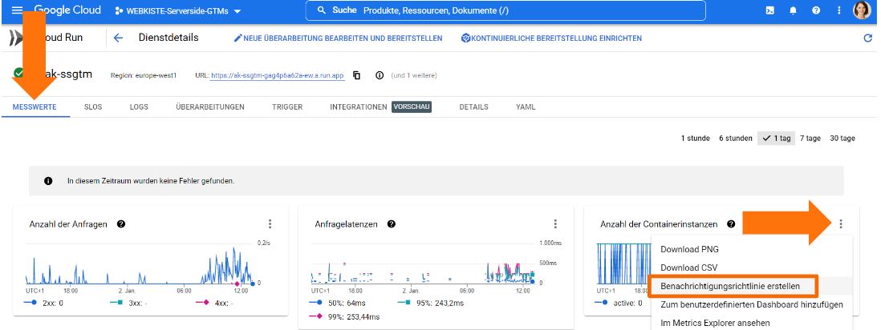
Task: Open three-dot menu of Containerinstanzen chart
Action: point(841,224)
